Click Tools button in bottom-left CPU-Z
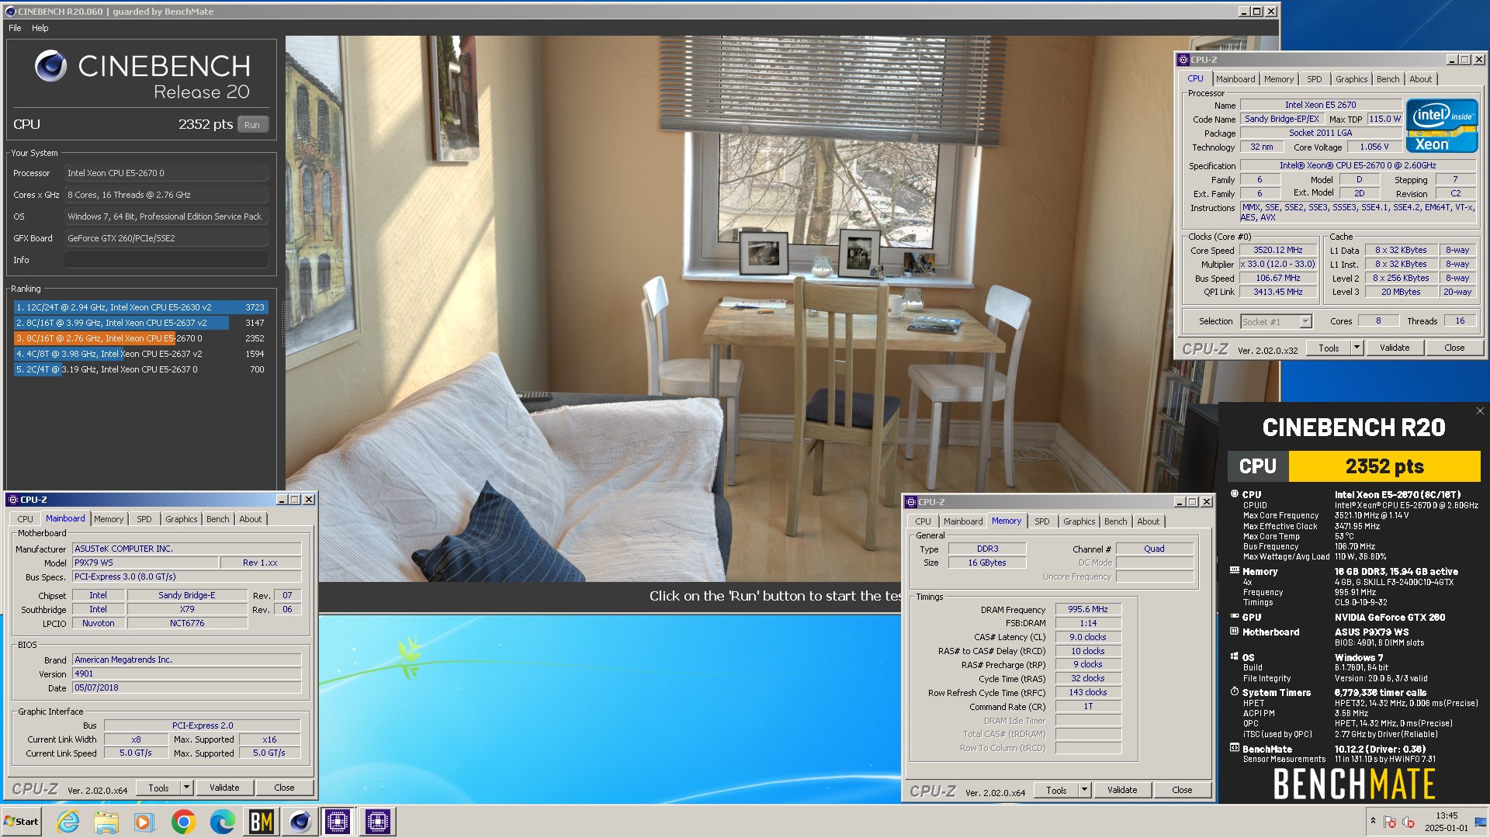 point(158,788)
